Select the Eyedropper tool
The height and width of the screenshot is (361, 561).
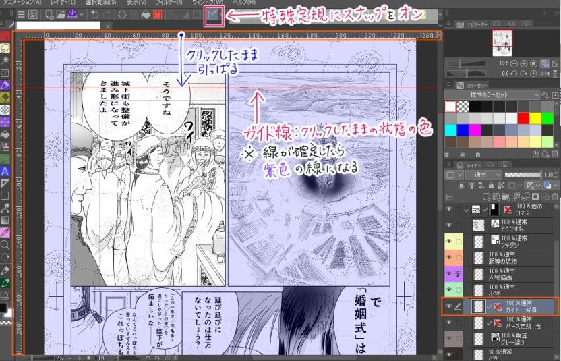(5, 232)
